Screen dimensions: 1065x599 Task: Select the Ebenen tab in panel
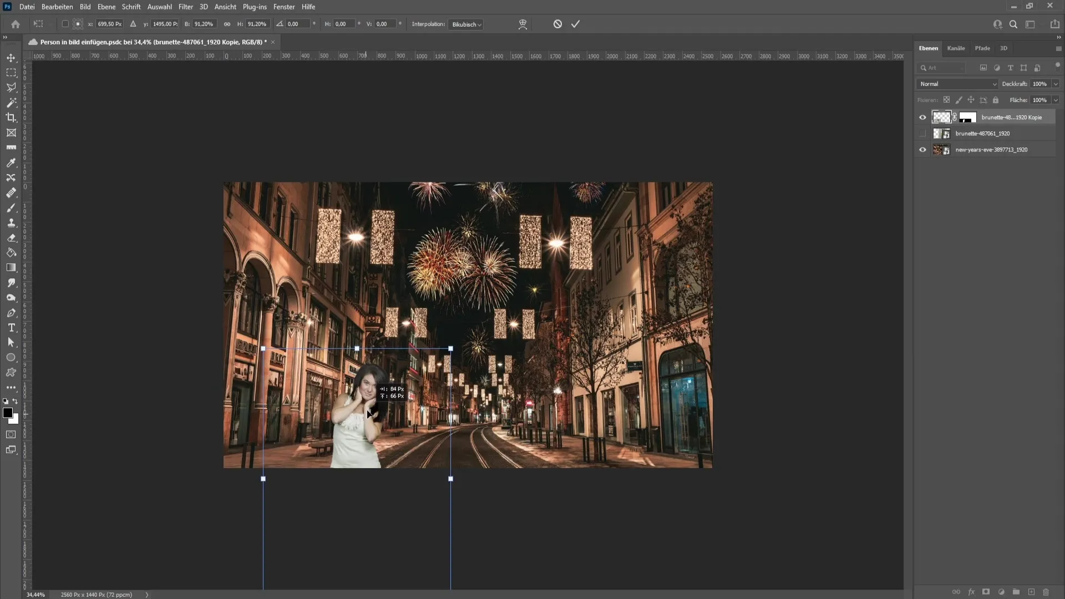(928, 48)
